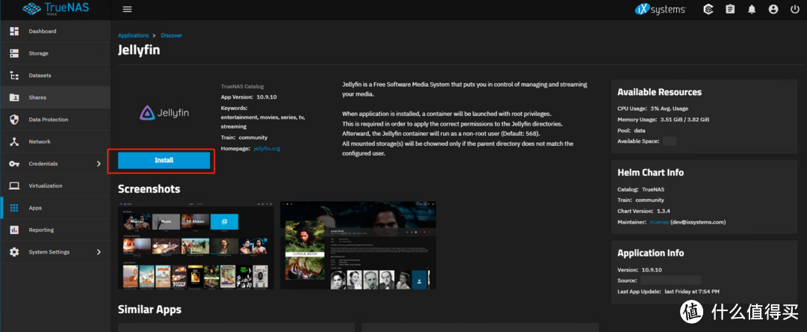The image size is (807, 332).
Task: Open the Storage menu item
Action: (55, 54)
